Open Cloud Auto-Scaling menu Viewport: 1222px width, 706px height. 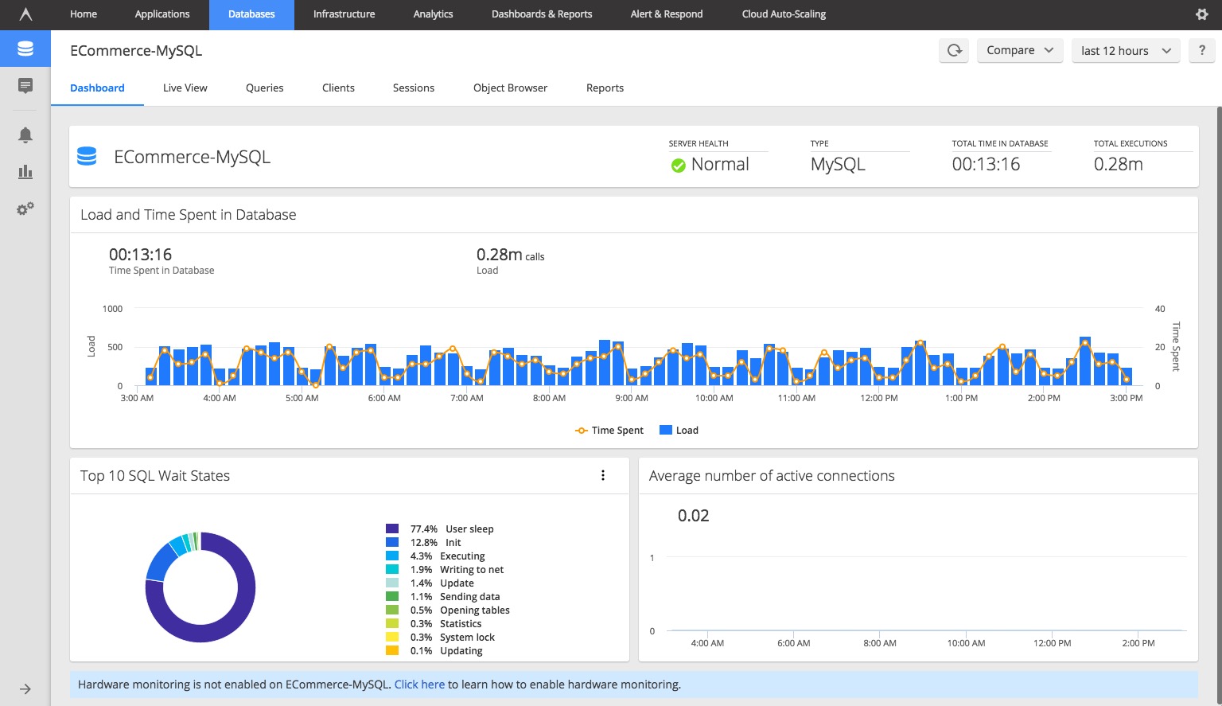[784, 14]
